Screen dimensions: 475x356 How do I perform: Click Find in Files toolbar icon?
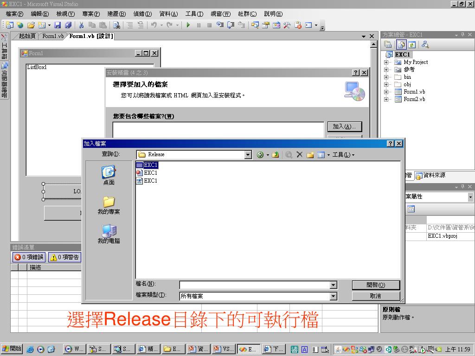pos(116,25)
